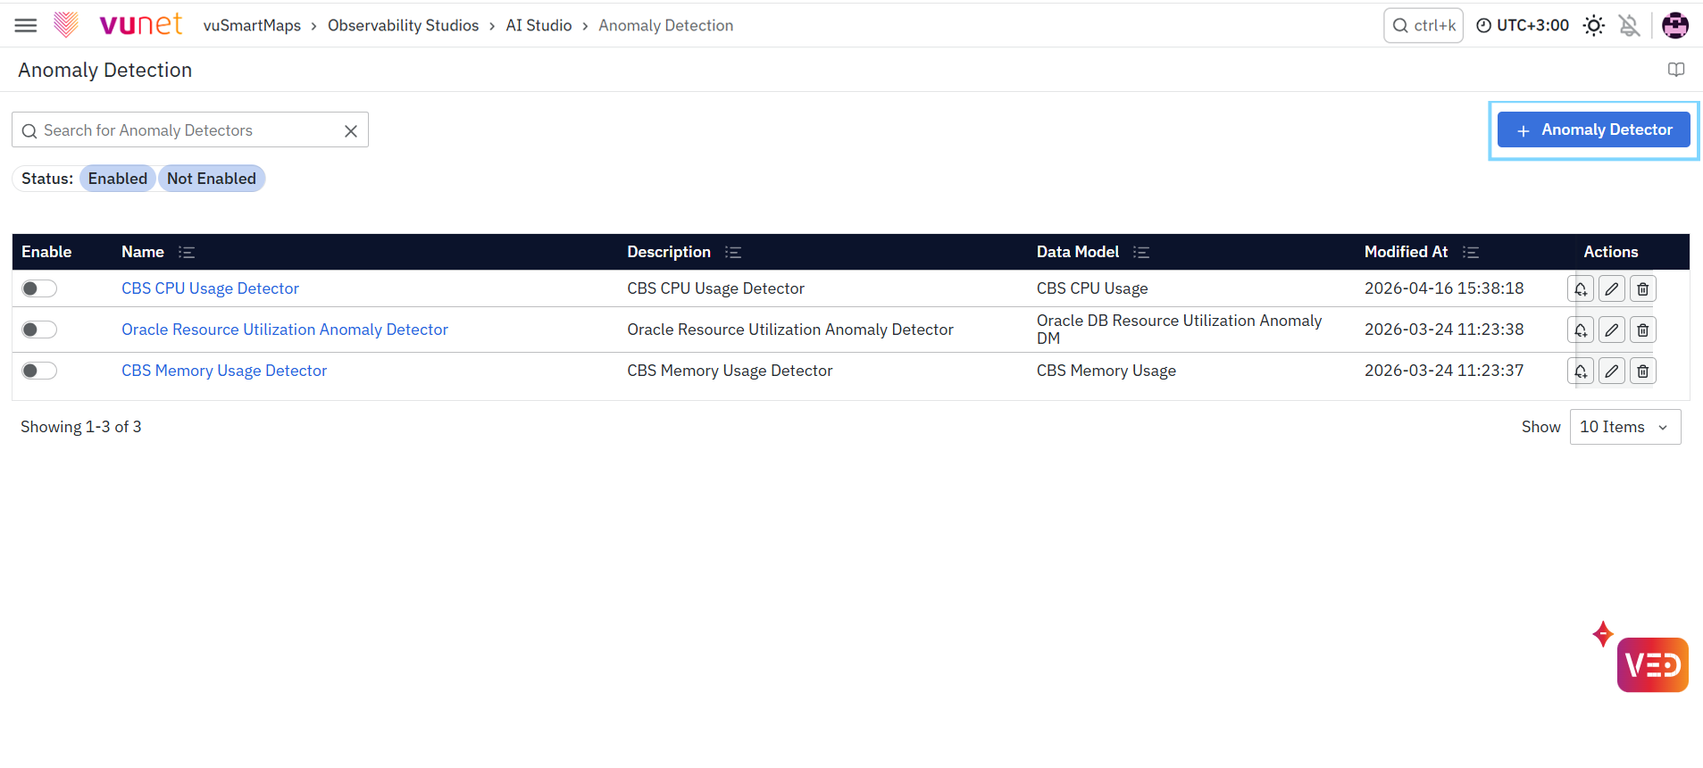Screen dimensions: 1703x768
Task: Launch the VED assistant icon
Action: 1652,664
